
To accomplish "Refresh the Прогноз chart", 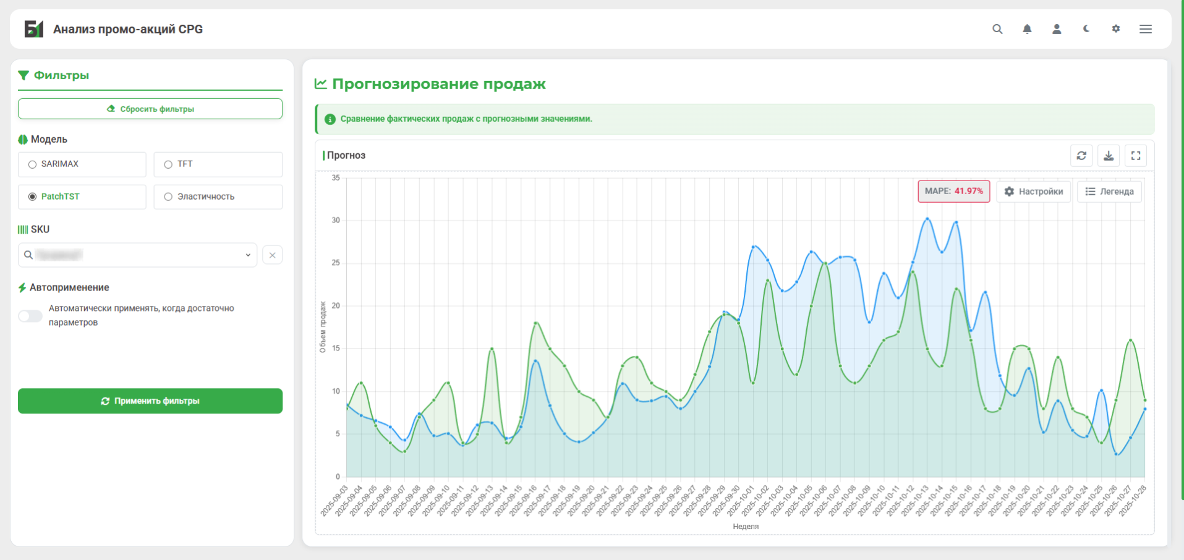I will coord(1081,156).
